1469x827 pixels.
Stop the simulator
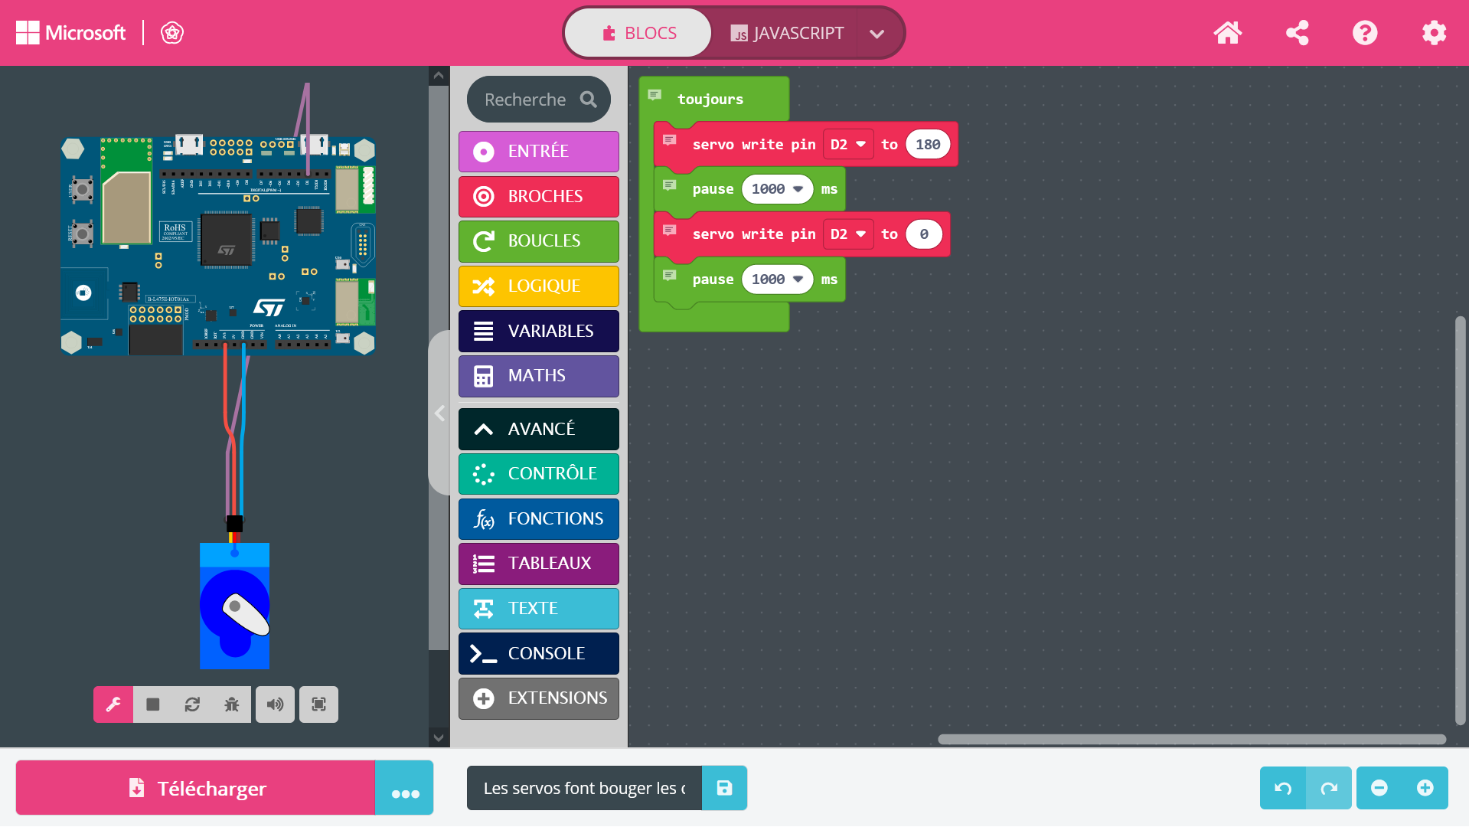[x=153, y=704]
